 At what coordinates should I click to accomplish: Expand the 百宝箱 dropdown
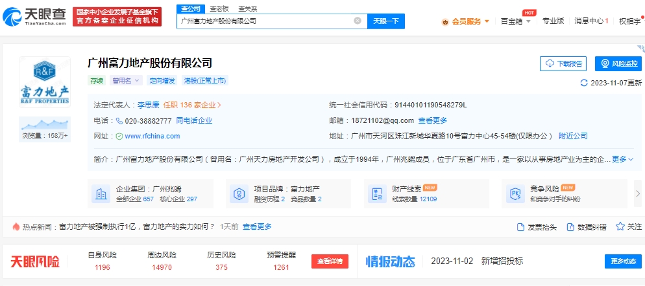pos(515,21)
